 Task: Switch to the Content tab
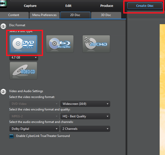click(x=14, y=15)
